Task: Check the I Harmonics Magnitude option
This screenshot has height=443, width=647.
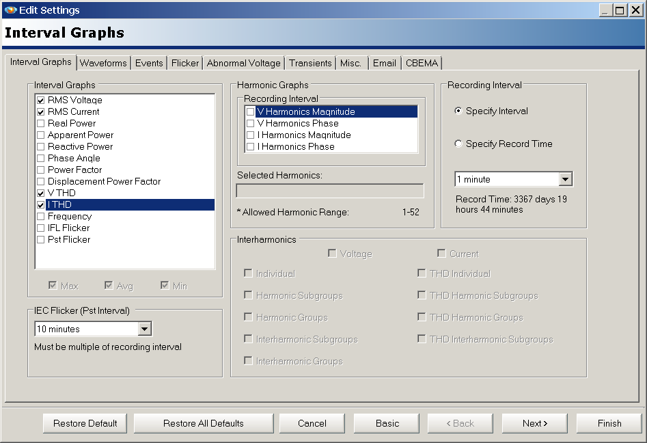Action: point(251,135)
